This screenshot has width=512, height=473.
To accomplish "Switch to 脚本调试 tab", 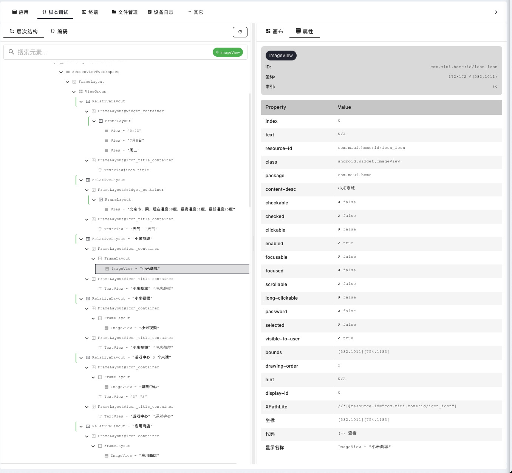I will [55, 12].
